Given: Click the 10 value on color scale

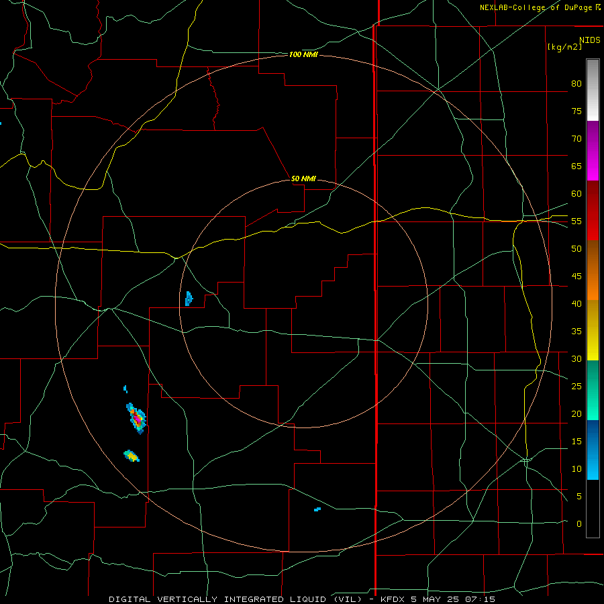Looking at the screenshot, I should (576, 469).
